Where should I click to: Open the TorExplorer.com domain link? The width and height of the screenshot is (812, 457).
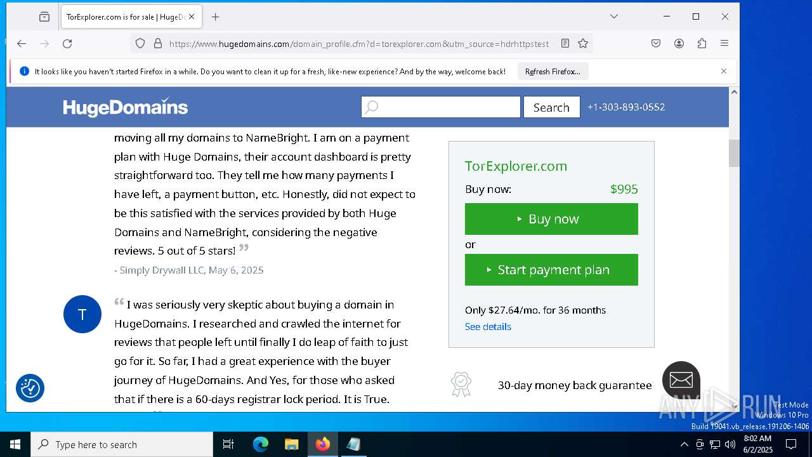(x=516, y=166)
